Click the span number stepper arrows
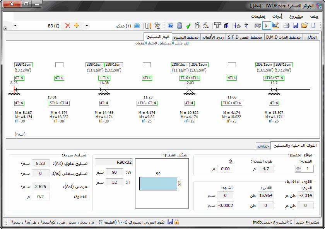325x229 pixels. click(x=298, y=169)
